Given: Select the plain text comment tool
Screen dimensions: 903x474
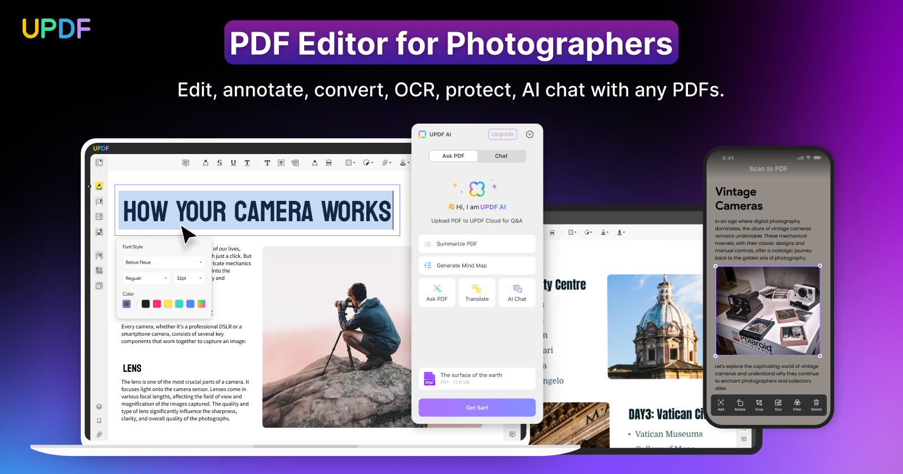Looking at the screenshot, I should [x=267, y=163].
